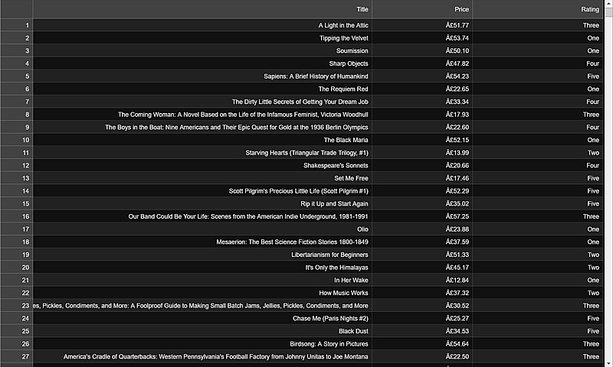This screenshot has width=613, height=367.
Task: Select the 'Starving Hearts' title cell
Action: [x=202, y=153]
